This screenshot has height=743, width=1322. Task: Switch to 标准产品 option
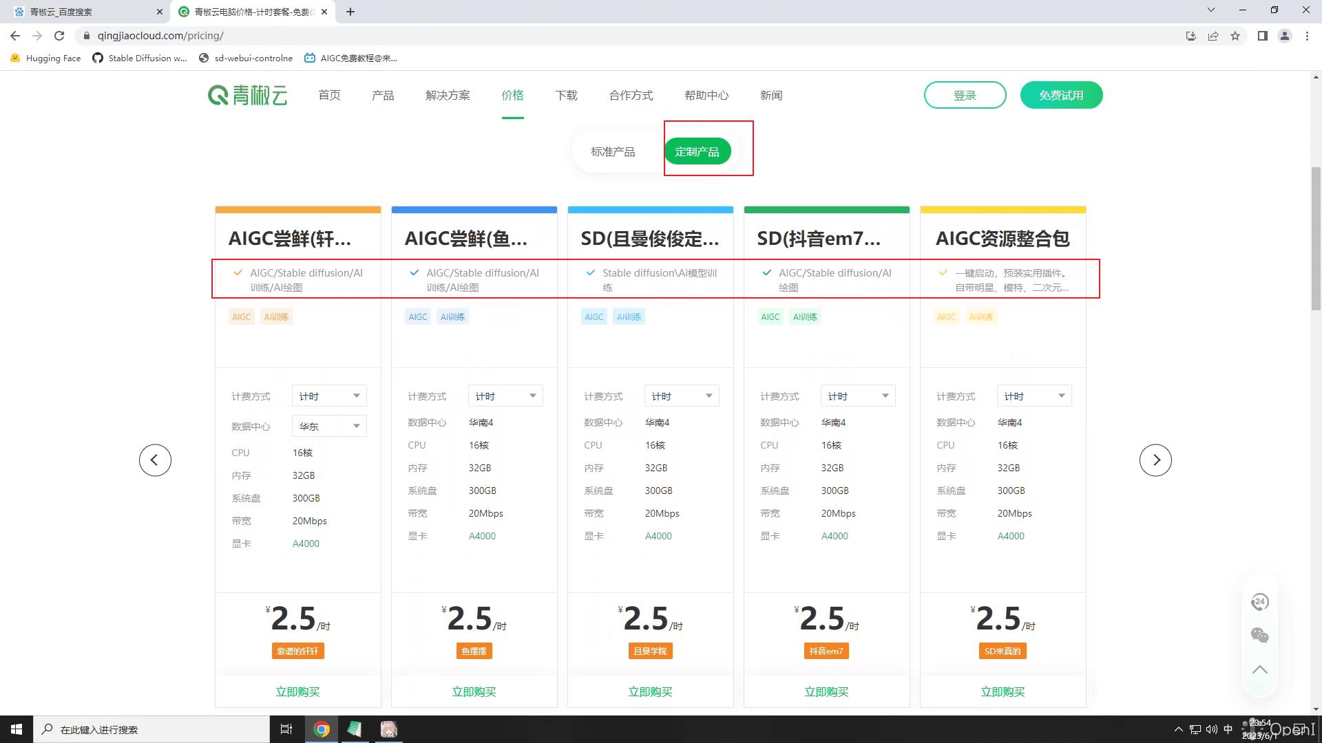click(x=612, y=151)
